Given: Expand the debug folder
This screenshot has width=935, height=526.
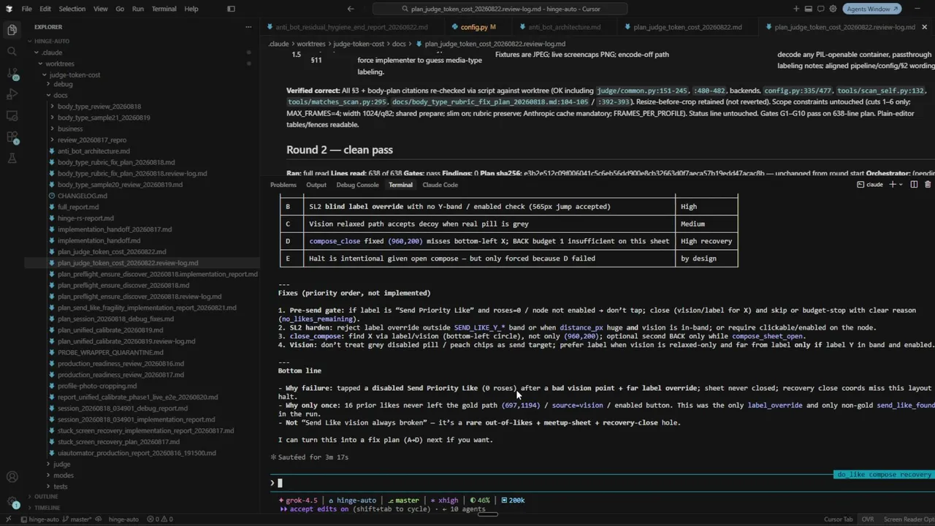Looking at the screenshot, I should click(63, 84).
